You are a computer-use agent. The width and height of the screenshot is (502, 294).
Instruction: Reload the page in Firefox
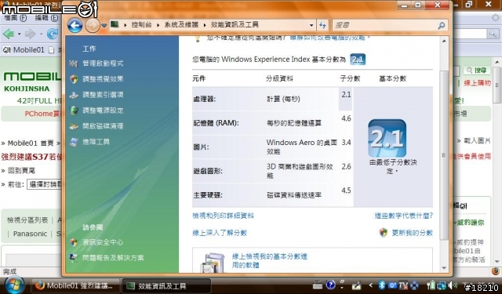(x=53, y=34)
